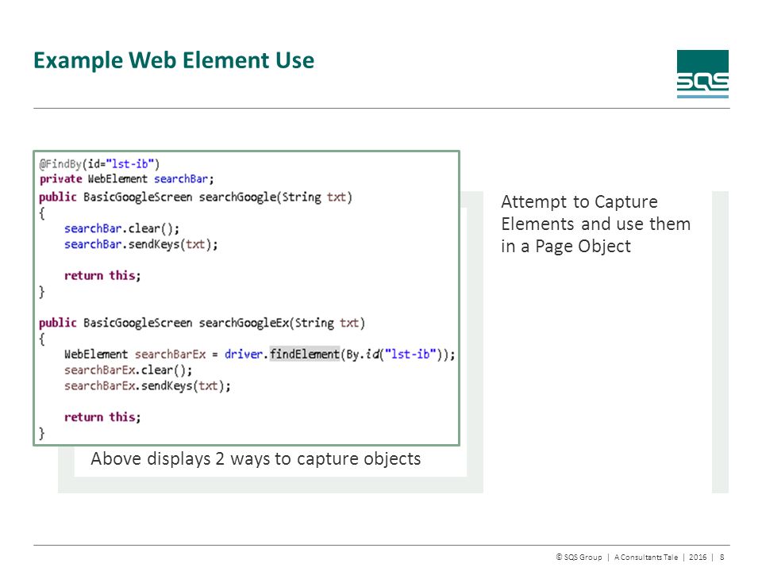Click the slide number 8
Image resolution: width=762 pixels, height=571 pixels.
(722, 557)
